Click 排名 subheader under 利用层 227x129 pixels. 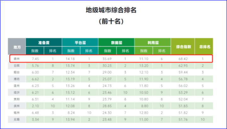[x=162, y=51]
